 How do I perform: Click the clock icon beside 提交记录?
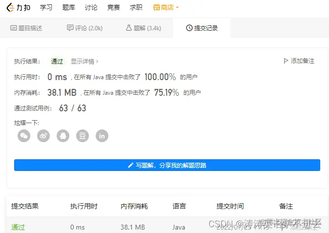(x=189, y=28)
